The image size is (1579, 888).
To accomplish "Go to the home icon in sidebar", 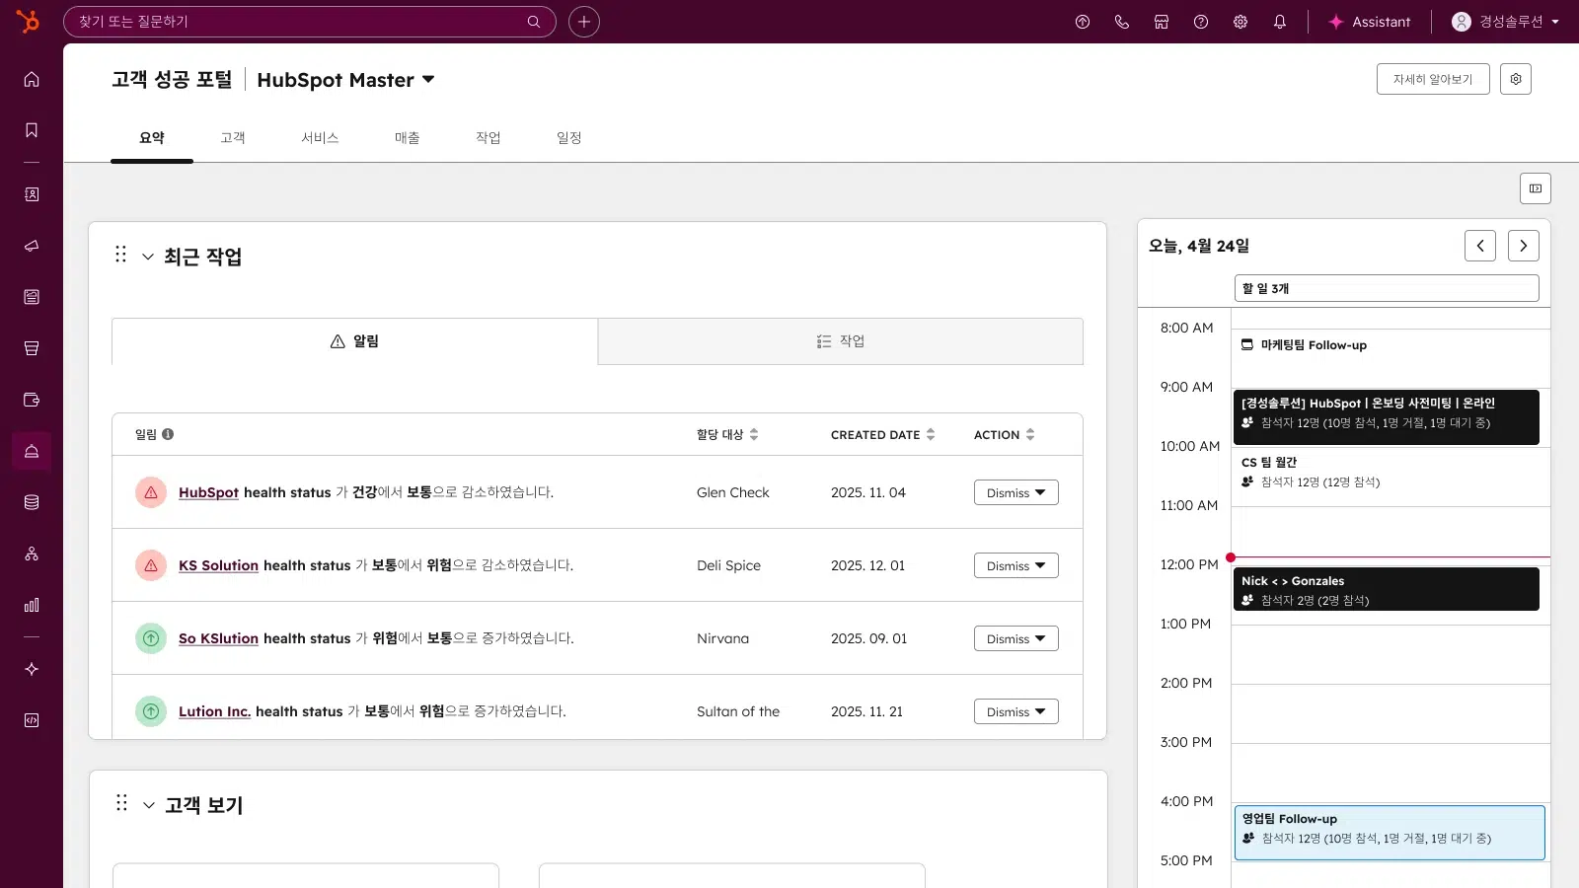I will pos(32,79).
